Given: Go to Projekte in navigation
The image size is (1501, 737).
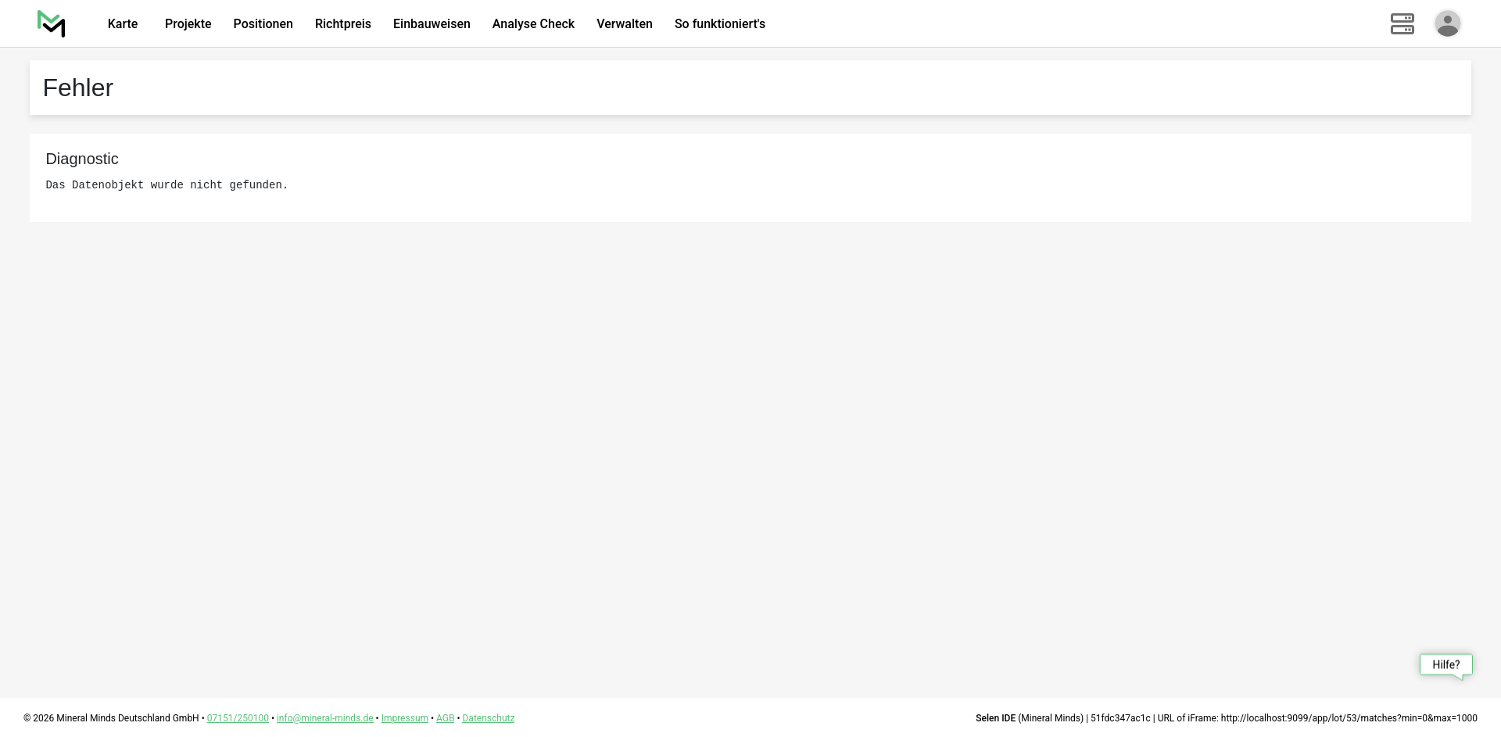Looking at the screenshot, I should pyautogui.click(x=188, y=24).
